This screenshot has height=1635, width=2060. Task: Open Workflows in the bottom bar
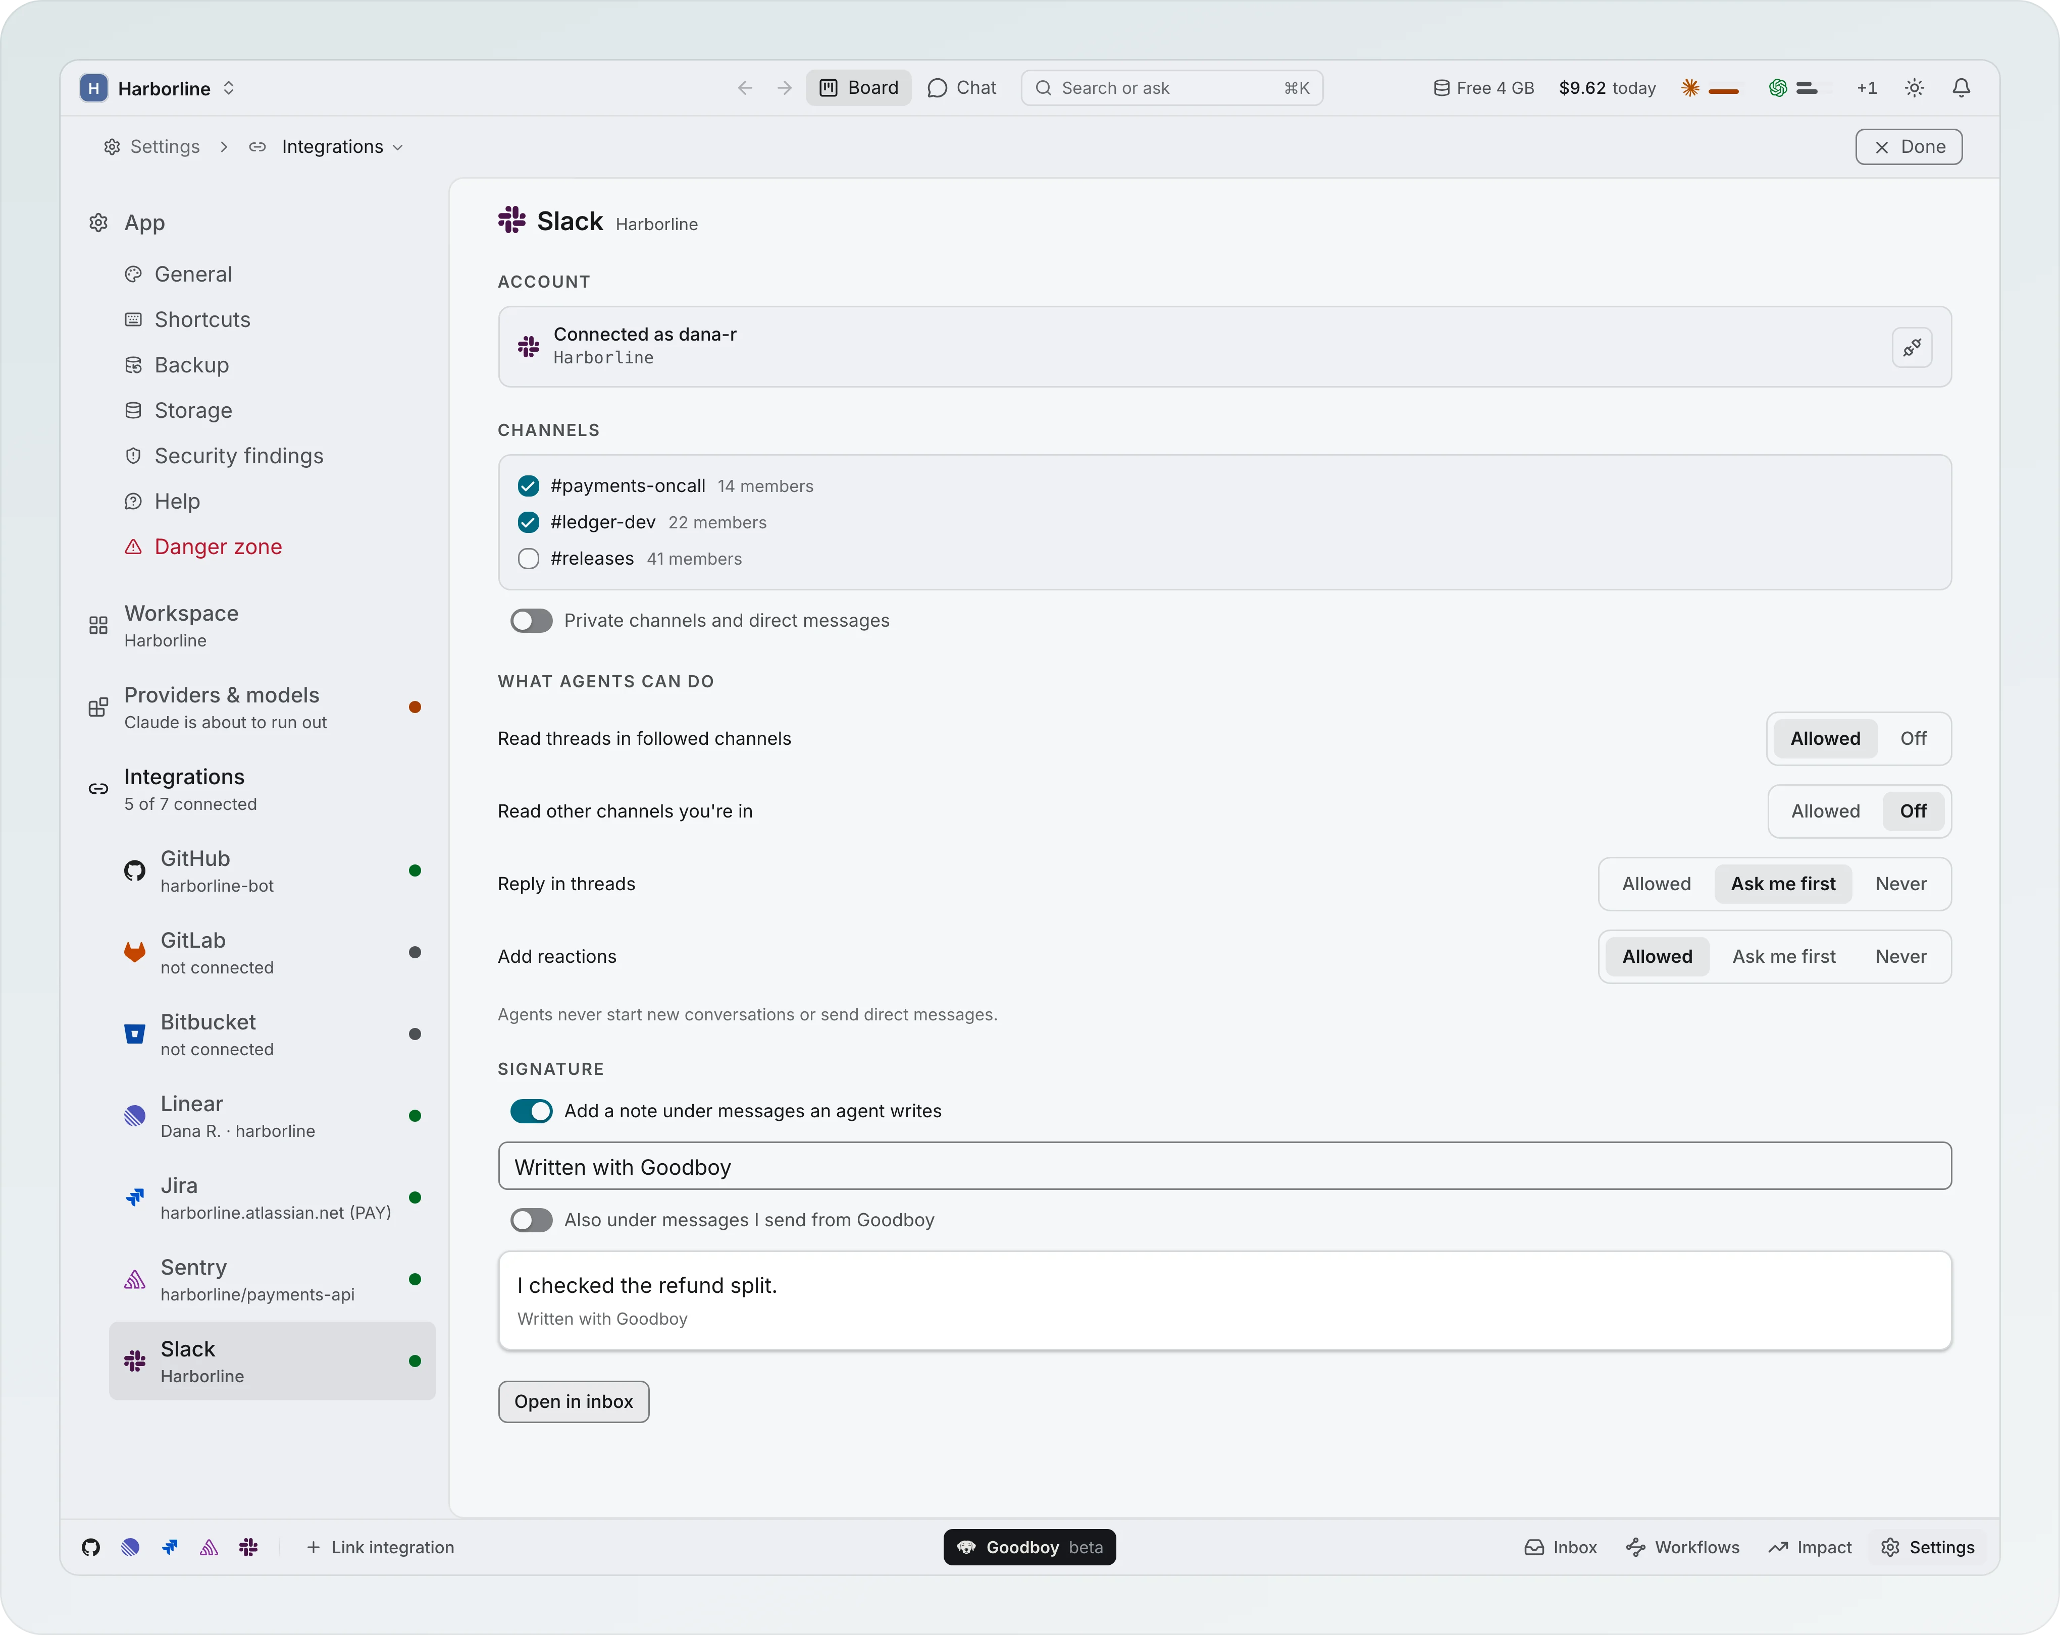(x=1683, y=1547)
